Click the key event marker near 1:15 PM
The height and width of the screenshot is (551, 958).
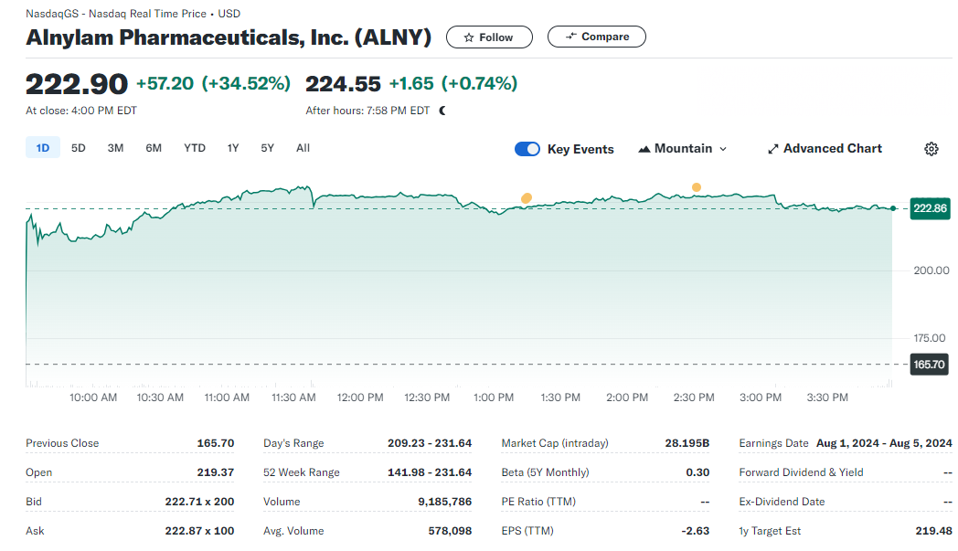526,198
